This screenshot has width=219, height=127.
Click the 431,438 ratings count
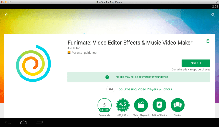click(x=123, y=115)
